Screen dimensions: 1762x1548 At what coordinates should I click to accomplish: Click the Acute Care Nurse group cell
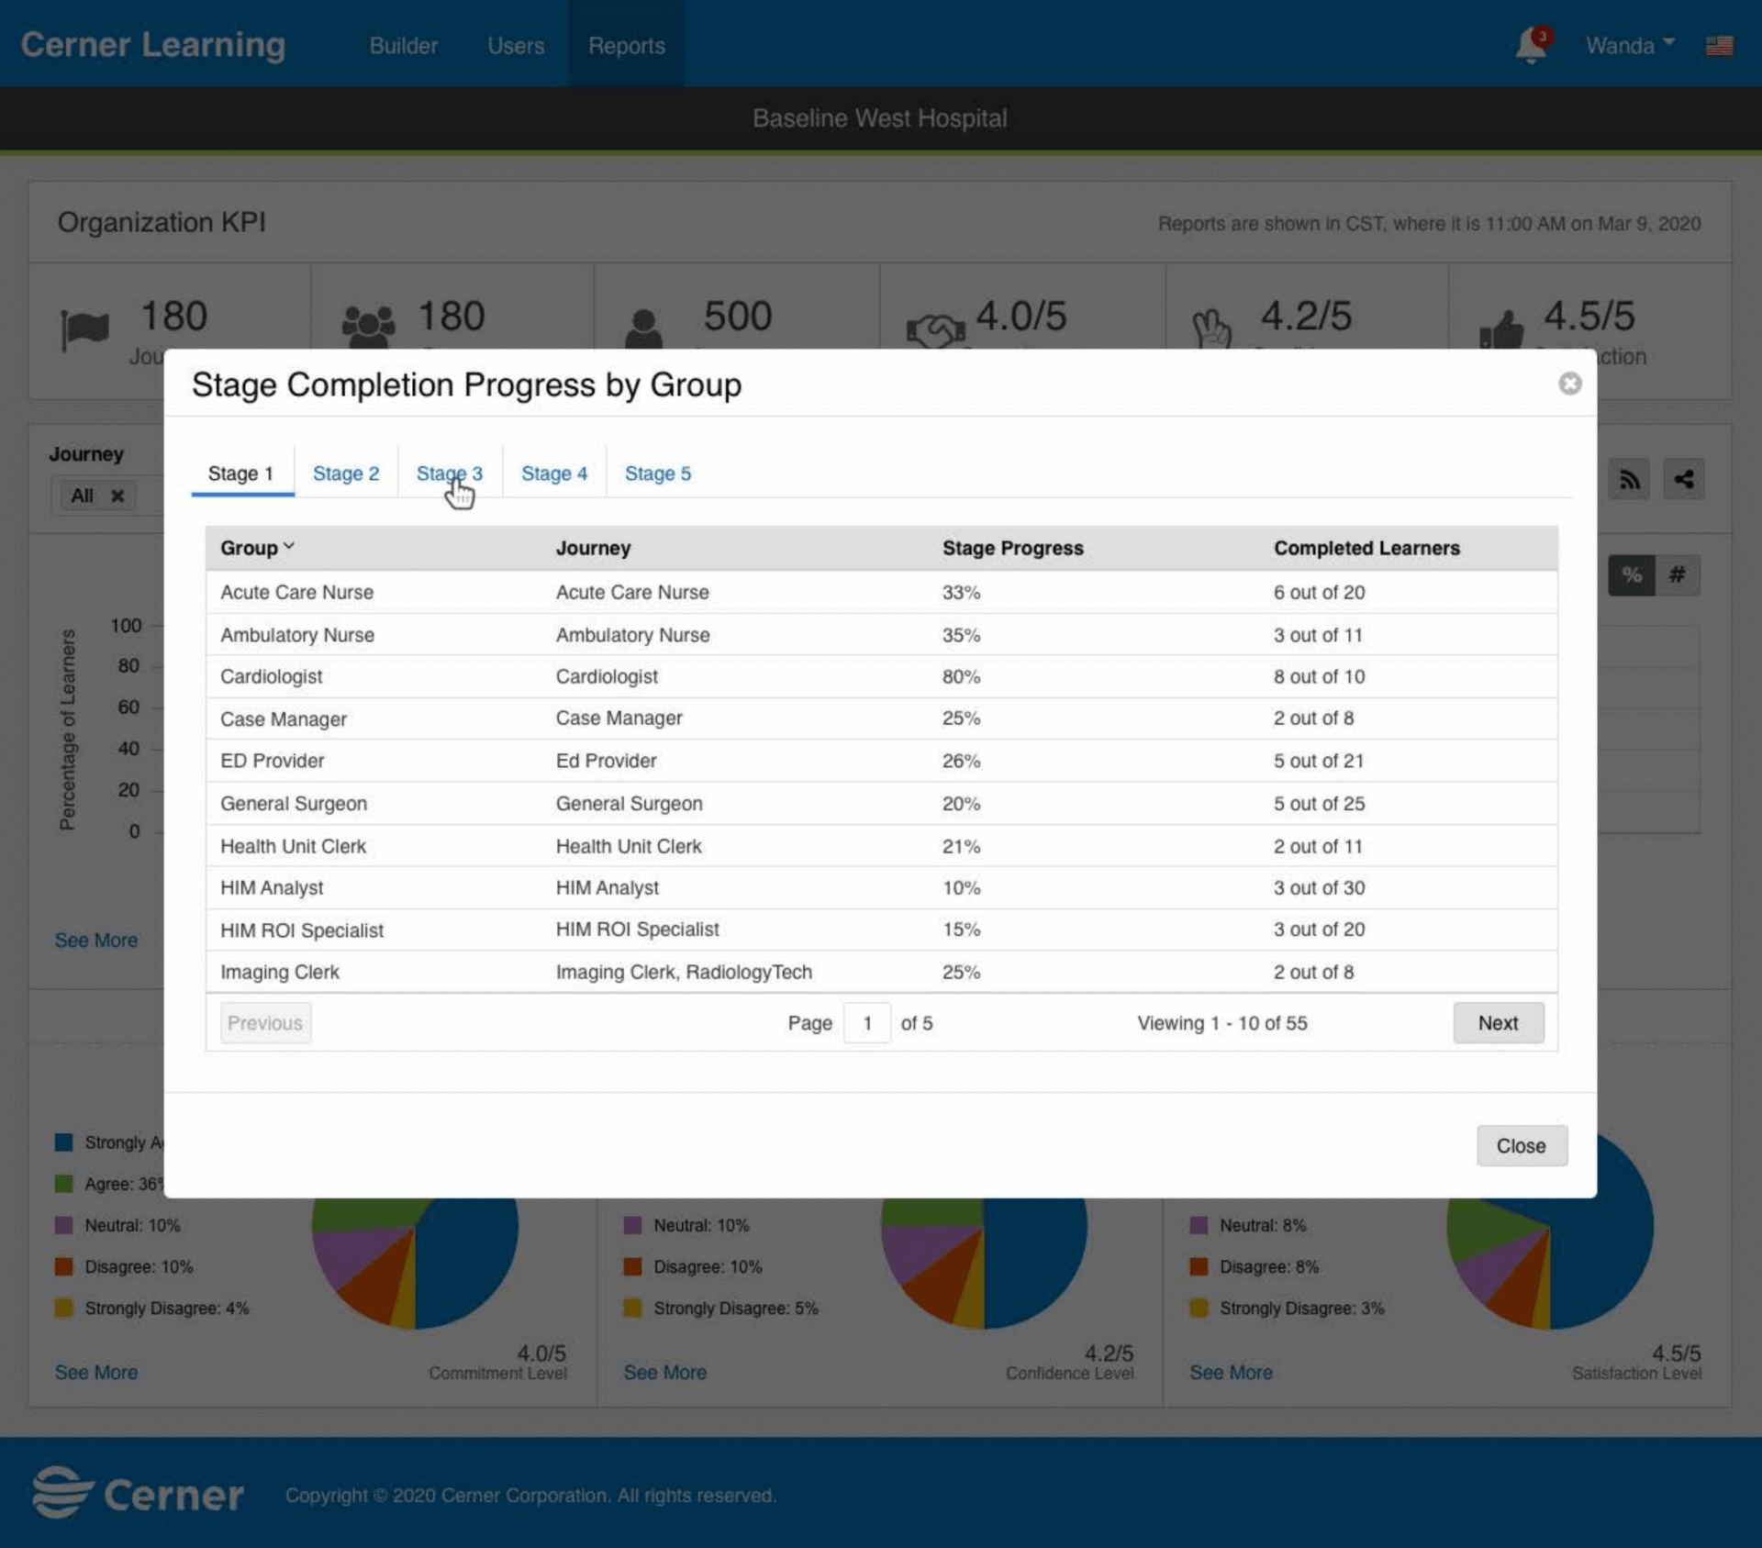(297, 593)
